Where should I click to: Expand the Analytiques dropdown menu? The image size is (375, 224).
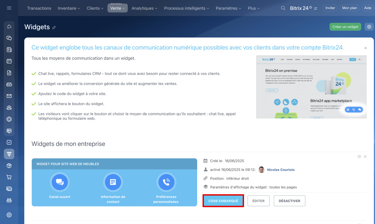[144, 8]
